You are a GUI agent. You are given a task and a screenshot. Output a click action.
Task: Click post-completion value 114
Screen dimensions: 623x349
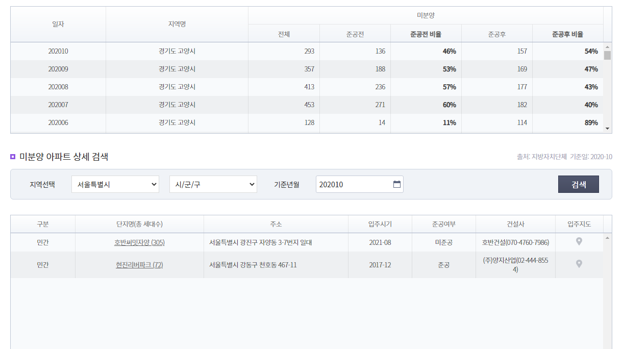pos(522,122)
